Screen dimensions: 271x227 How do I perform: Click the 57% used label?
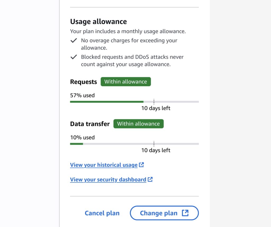click(82, 95)
